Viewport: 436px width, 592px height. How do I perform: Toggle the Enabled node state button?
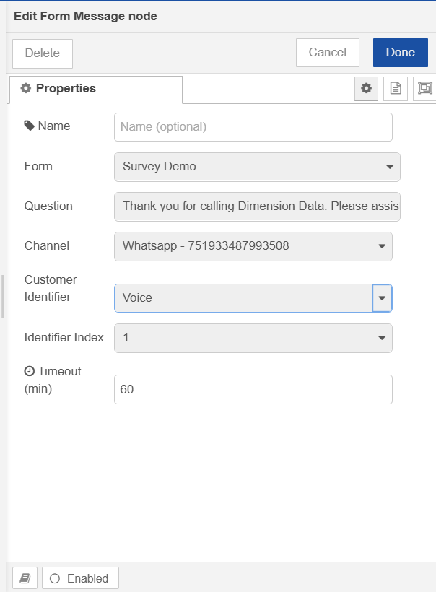(80, 578)
